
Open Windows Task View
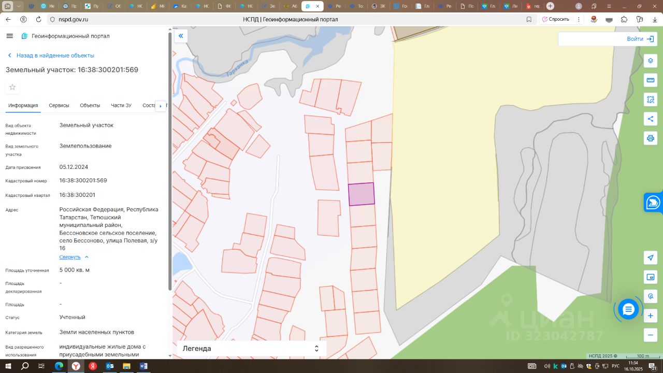click(42, 366)
